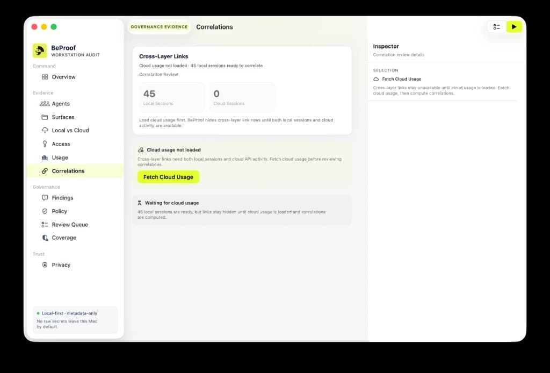550x373 pixels.
Task: Click the Overview grid icon
Action: click(45, 77)
